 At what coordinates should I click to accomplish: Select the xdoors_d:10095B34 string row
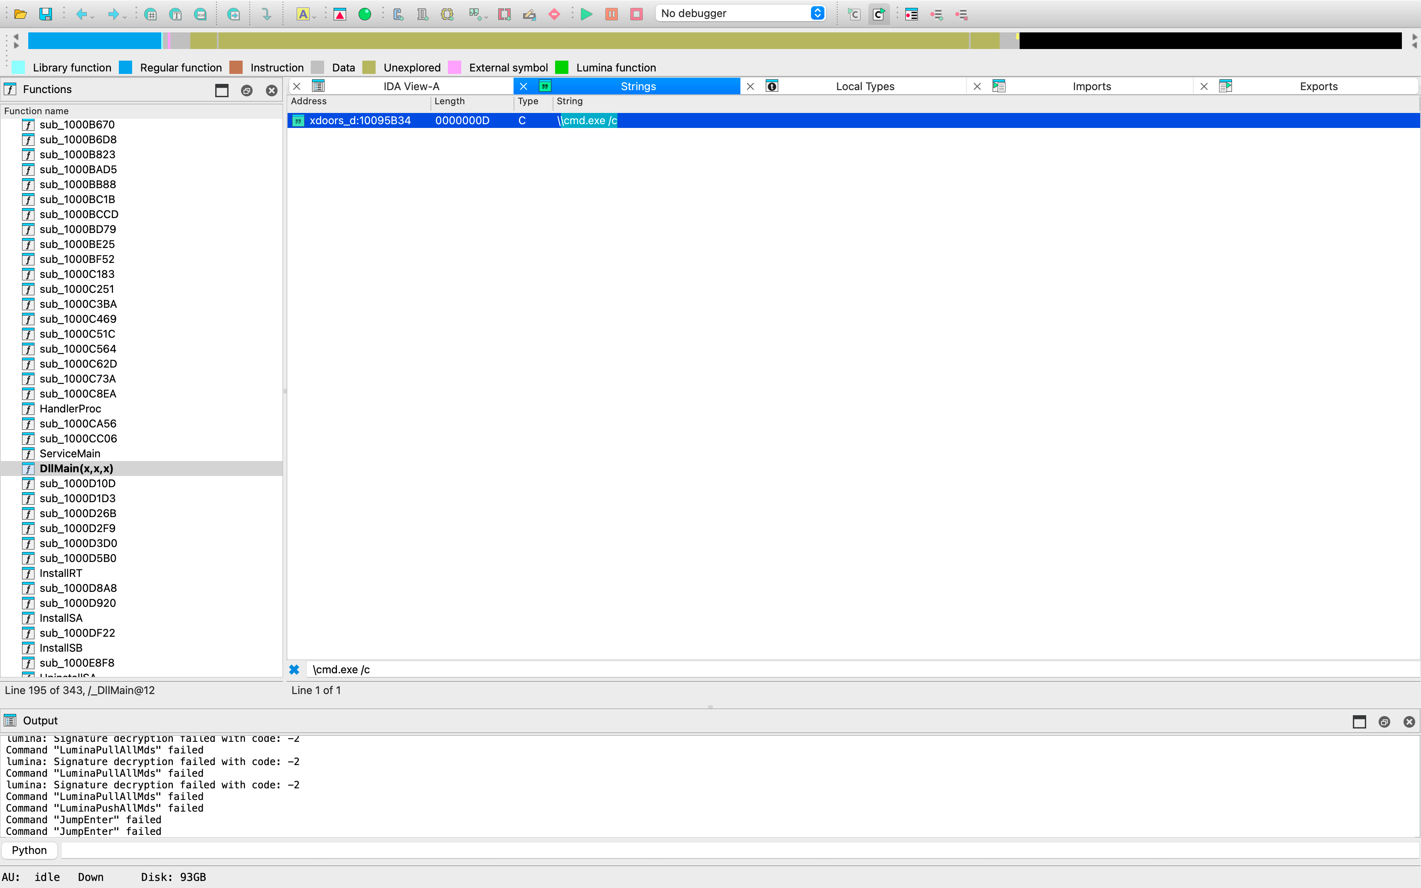853,120
